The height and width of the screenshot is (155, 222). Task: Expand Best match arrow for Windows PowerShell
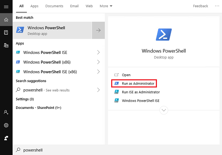tap(98, 30)
